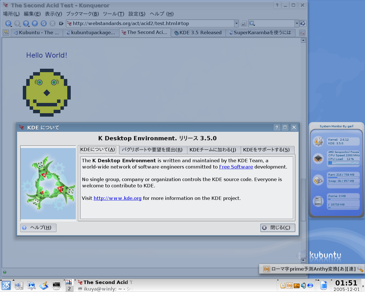Click the volume speaker icon in system tray
This screenshot has width=365, height=292.
303,285
